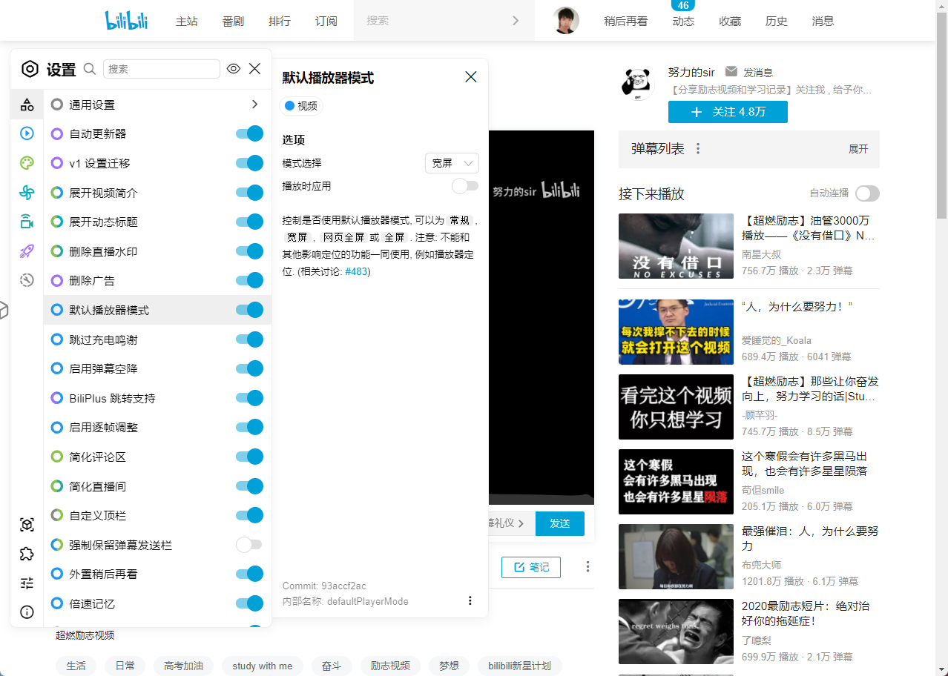Open the 排行 ranking page
The image size is (948, 676).
pyautogui.click(x=280, y=21)
